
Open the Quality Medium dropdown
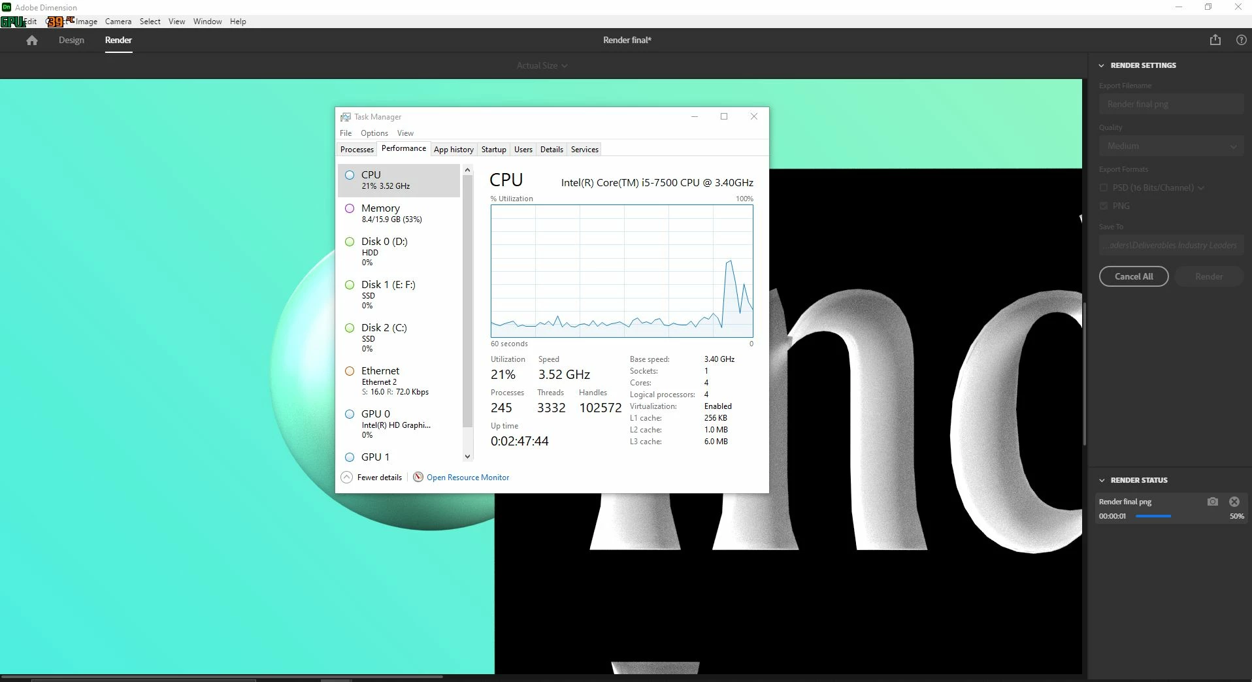tap(1171, 146)
